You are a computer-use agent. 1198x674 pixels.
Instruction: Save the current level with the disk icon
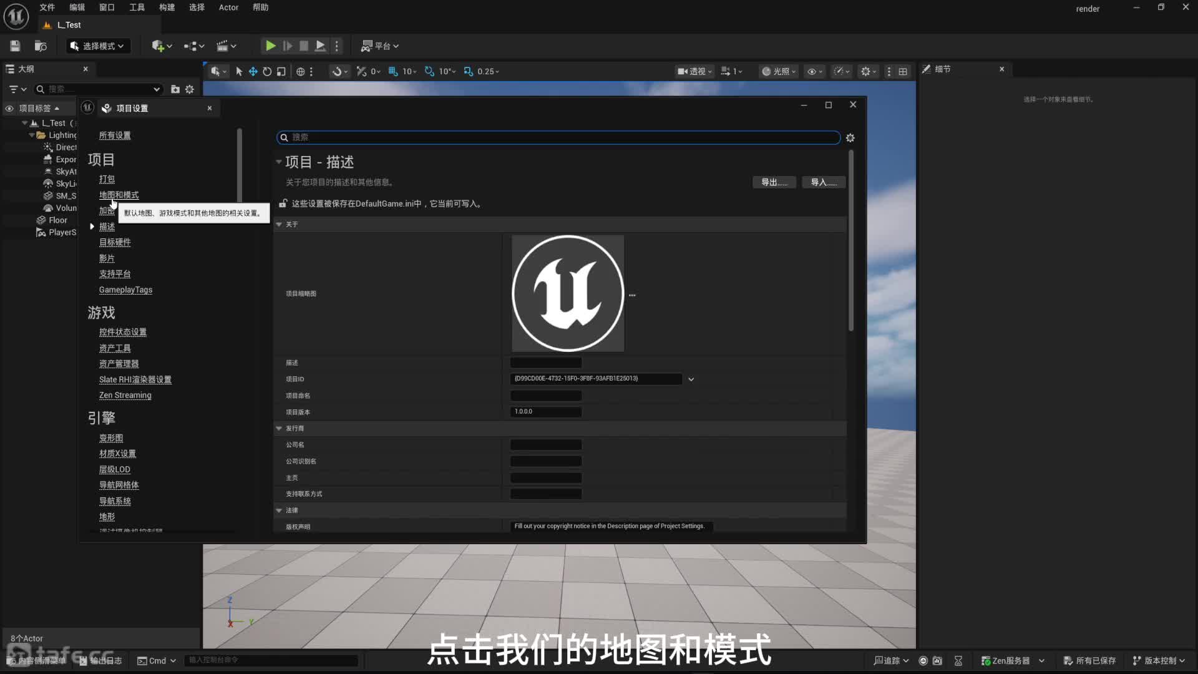(15, 46)
